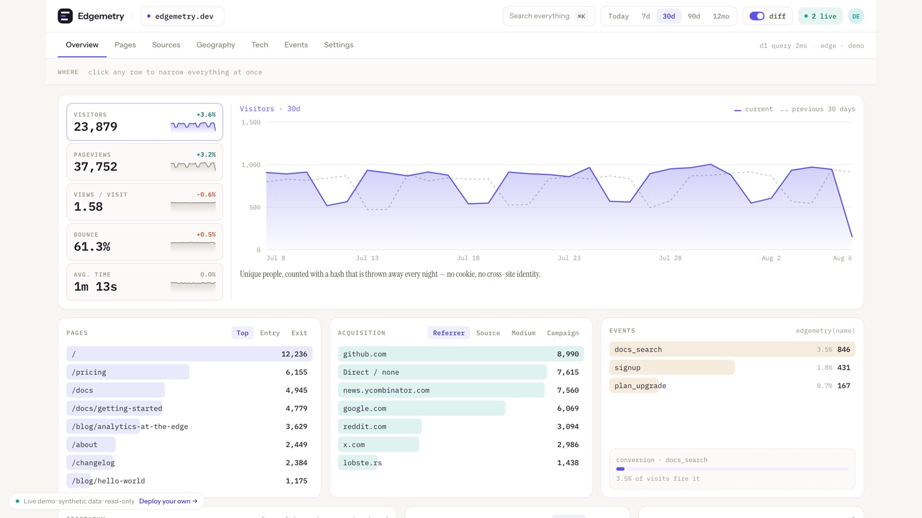This screenshot has height=518, width=922.
Task: Toggle the diff comparison switch
Action: click(x=757, y=16)
